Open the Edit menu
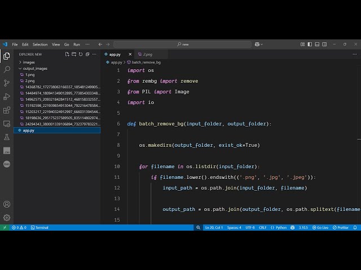This screenshot has height=270, width=361. point(25,44)
